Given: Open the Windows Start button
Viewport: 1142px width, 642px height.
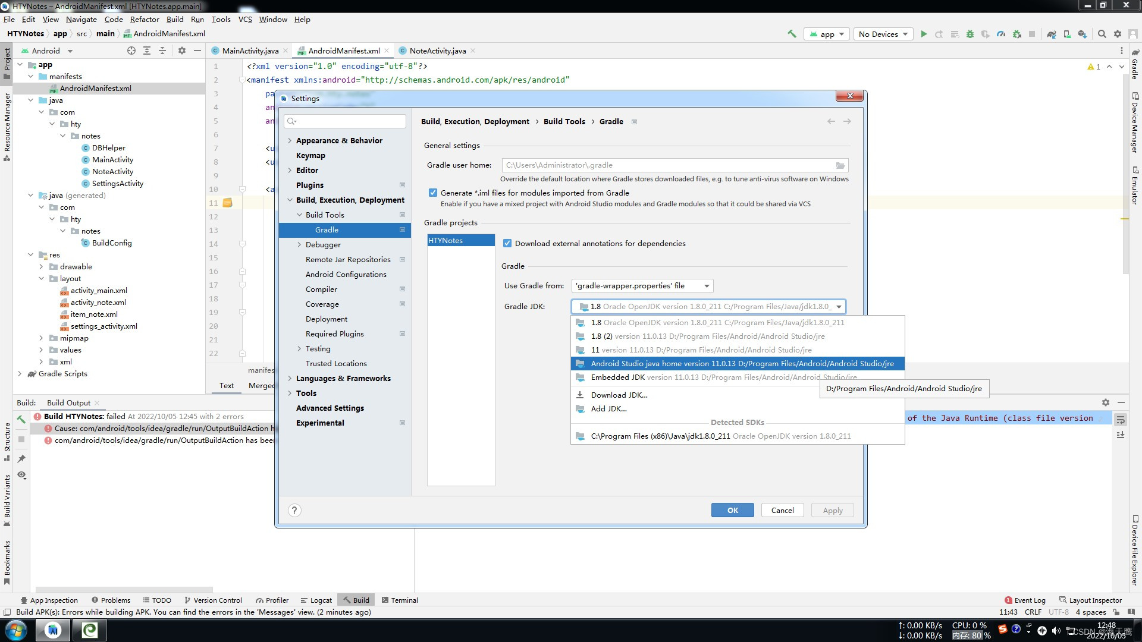Looking at the screenshot, I should [16, 630].
